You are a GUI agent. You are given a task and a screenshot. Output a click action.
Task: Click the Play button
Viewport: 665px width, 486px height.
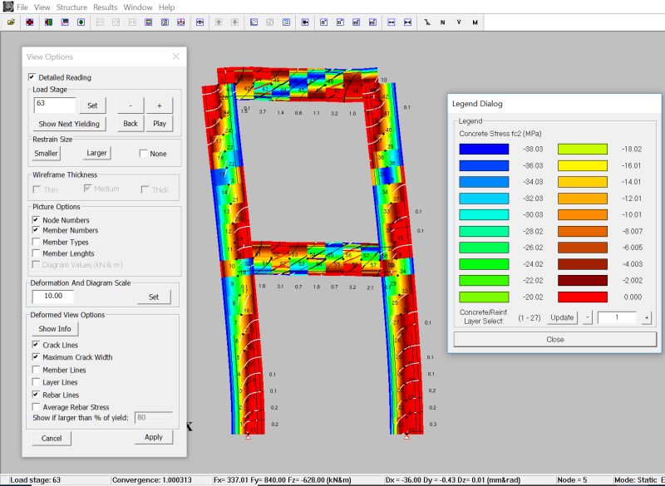coord(160,124)
